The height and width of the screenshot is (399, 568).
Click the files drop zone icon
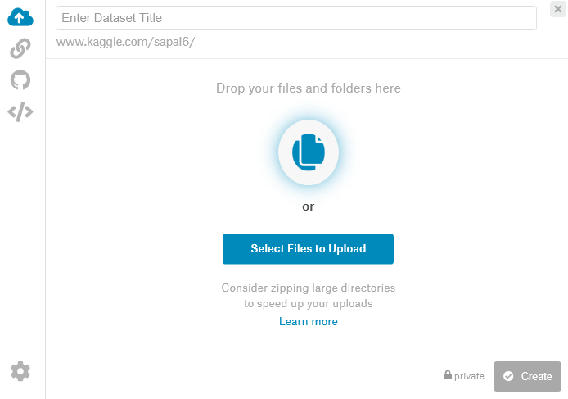point(309,152)
